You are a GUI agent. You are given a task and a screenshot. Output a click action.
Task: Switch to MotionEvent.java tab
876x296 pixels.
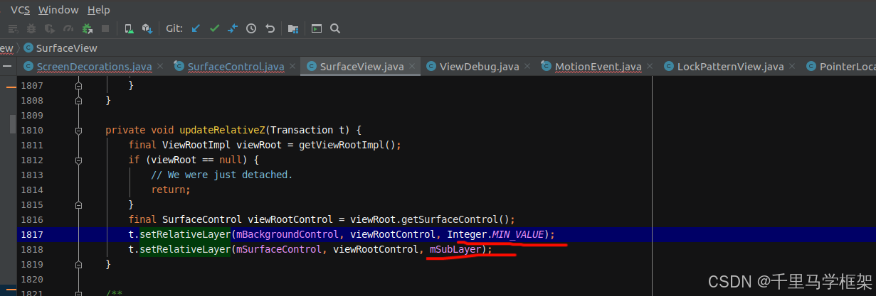pos(598,67)
